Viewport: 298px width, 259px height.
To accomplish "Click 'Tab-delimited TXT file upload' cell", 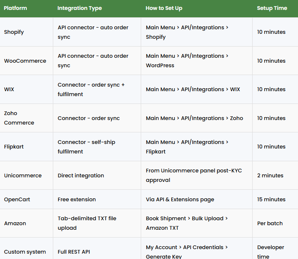I will [x=97, y=223].
